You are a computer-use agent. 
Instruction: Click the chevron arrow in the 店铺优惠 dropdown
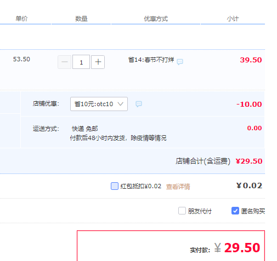tap(121, 104)
